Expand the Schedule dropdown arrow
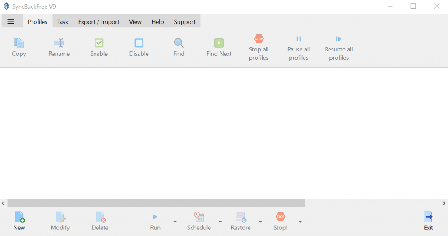Viewport: 448px width, 236px height. (220, 222)
